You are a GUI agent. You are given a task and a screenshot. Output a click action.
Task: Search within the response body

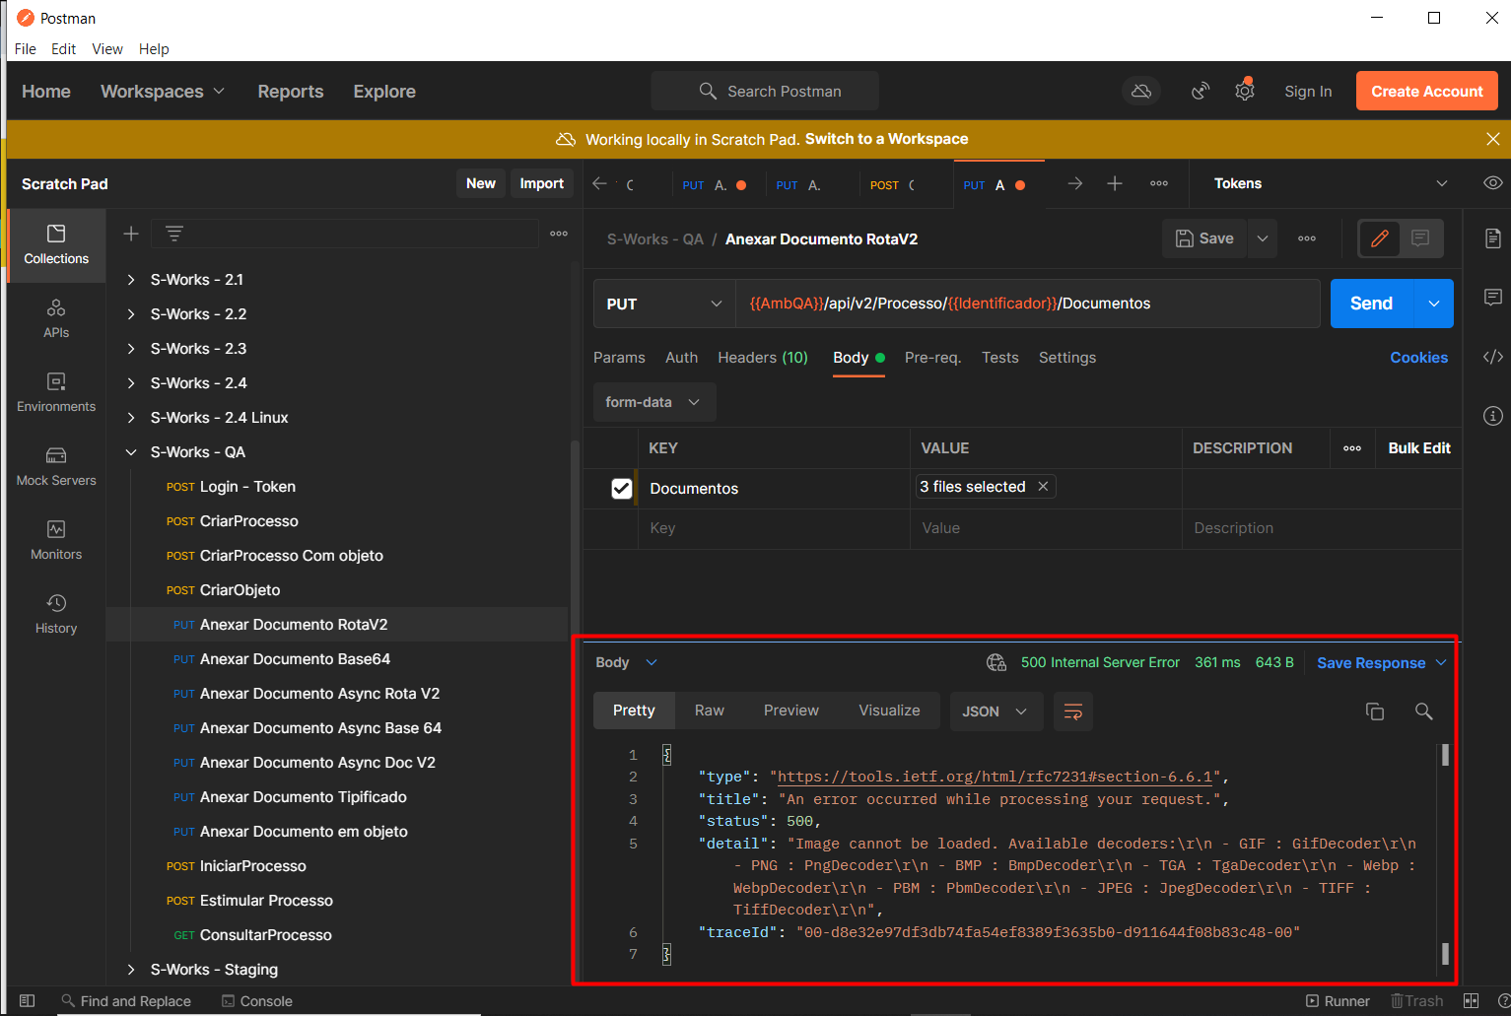point(1423,711)
